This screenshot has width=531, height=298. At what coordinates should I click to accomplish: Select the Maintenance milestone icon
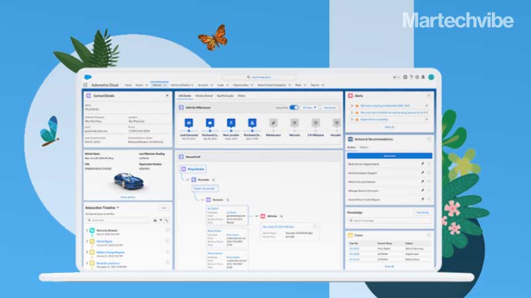tap(273, 123)
